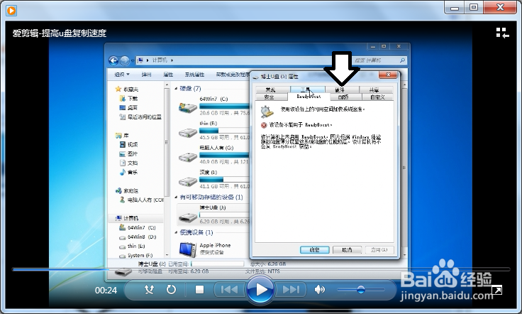Switch to 工具 tab in properties dialog
Screen dimensions: 522x314
(x=308, y=90)
